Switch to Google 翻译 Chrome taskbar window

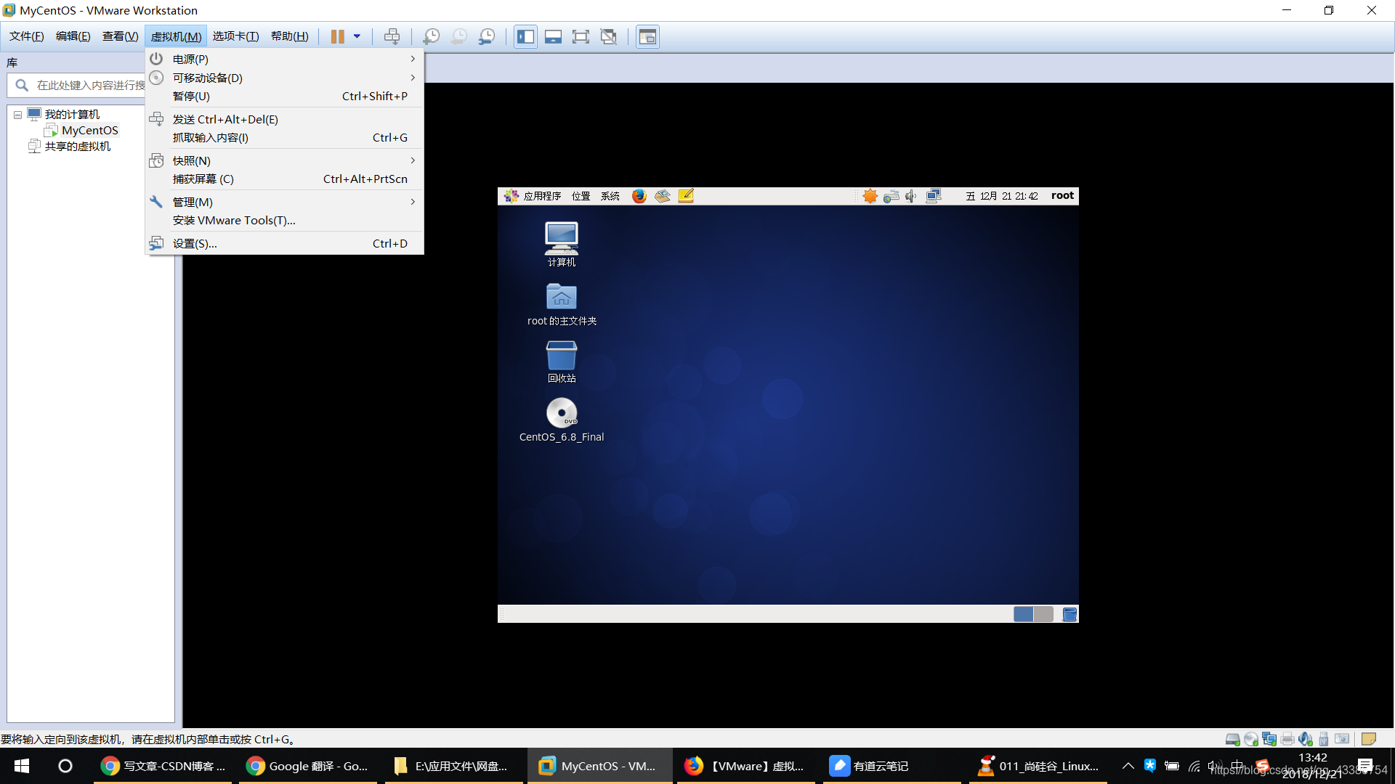(308, 766)
